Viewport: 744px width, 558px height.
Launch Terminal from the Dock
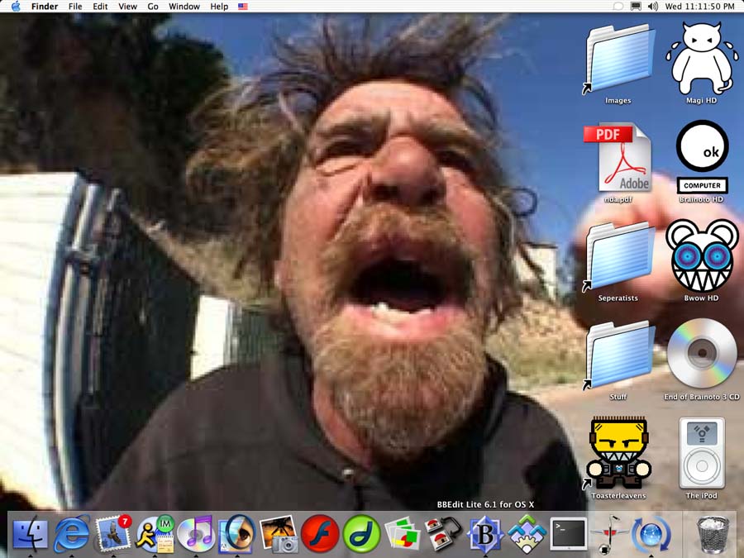[x=568, y=534]
